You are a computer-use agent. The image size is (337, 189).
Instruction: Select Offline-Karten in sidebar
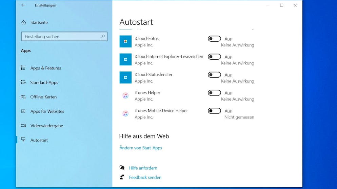coord(43,97)
